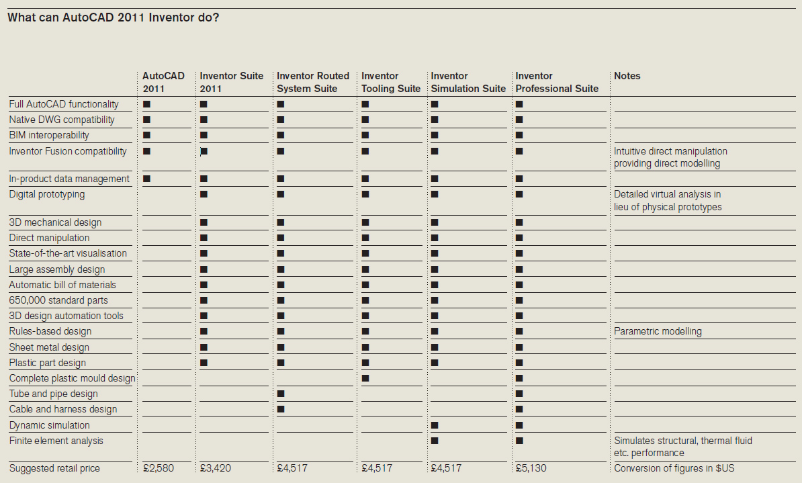Click Finite element analysis square under Inventor Professional Suite
This screenshot has height=483, width=802.
tap(519, 441)
